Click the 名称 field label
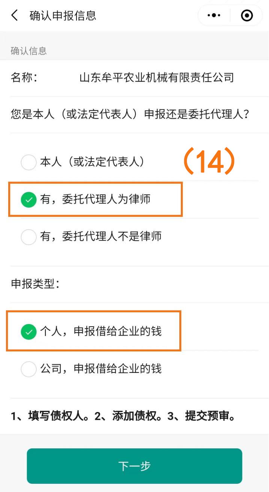269x492 pixels. point(24,77)
